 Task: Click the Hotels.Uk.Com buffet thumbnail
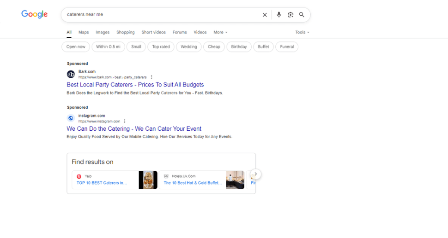[x=235, y=180]
